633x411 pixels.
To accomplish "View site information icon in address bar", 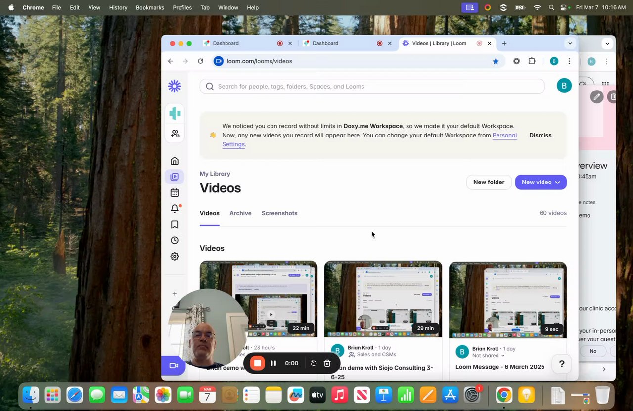I will (219, 61).
